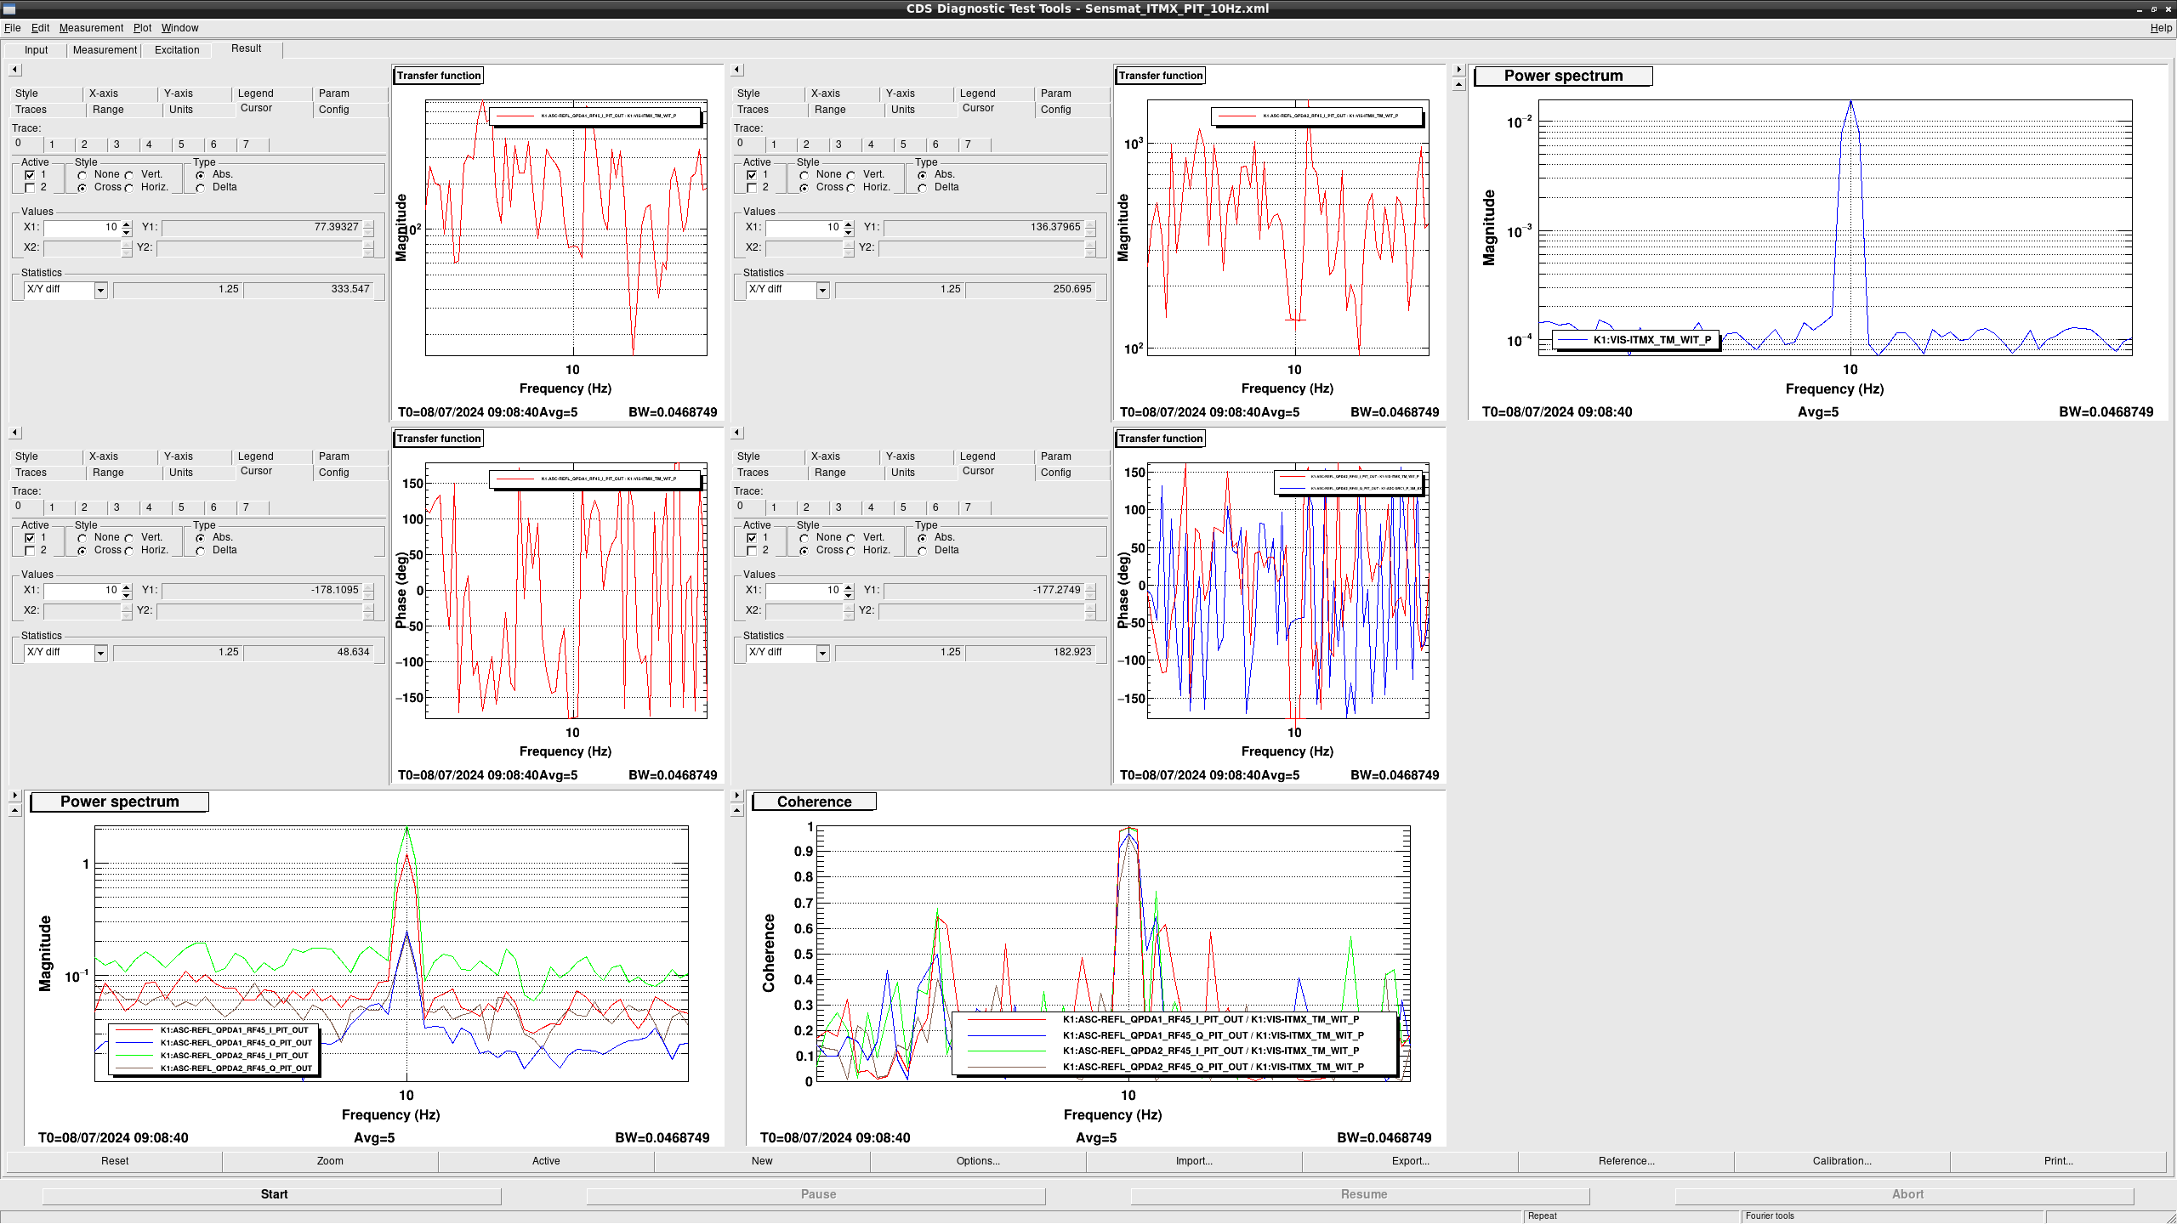Screen dimensions: 2177x1224
Task: Click up-arrow icon beside ASC-REFL Power spectrum plot
Action: (15, 811)
